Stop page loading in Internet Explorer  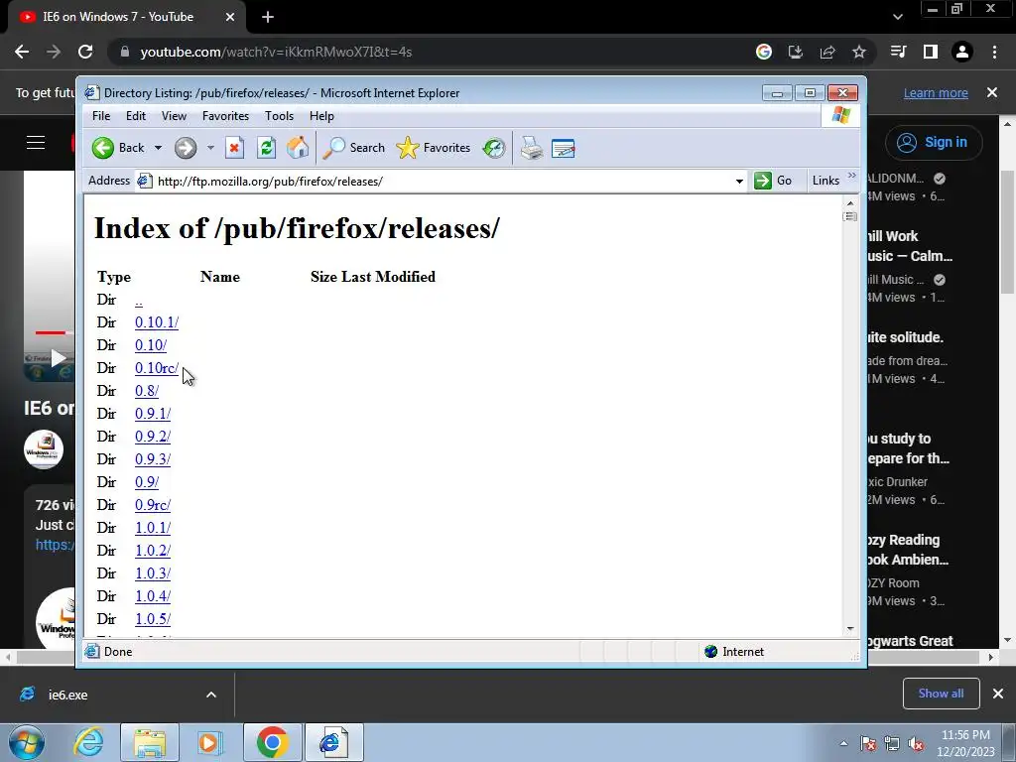pos(234,148)
